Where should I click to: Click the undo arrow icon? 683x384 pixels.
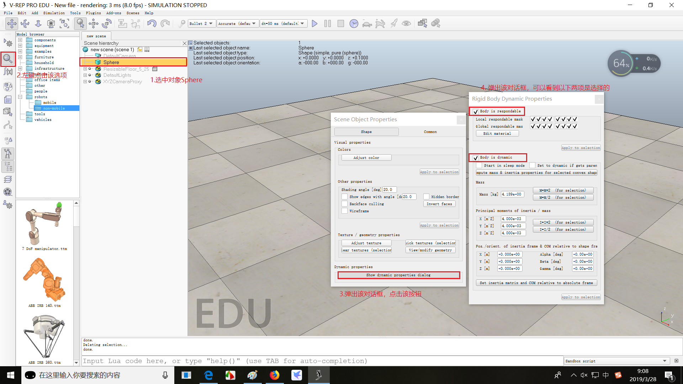click(152, 23)
